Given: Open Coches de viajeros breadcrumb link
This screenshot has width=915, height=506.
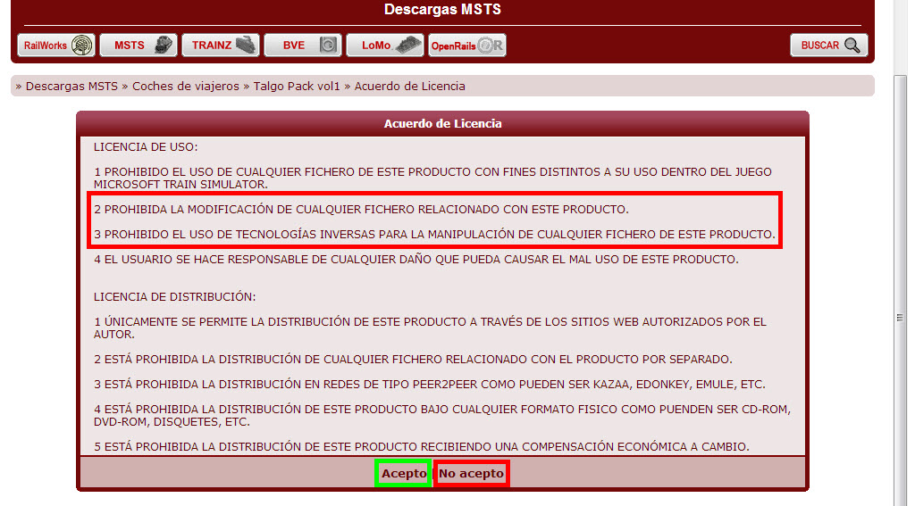Looking at the screenshot, I should (186, 87).
